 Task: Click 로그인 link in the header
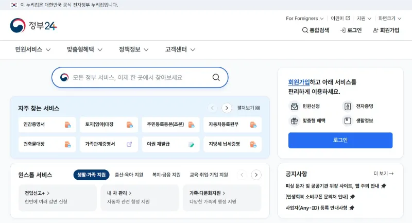click(x=351, y=30)
